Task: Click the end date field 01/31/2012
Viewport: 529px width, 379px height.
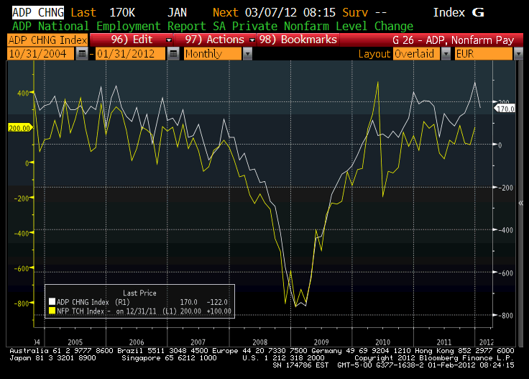Action: [131, 54]
